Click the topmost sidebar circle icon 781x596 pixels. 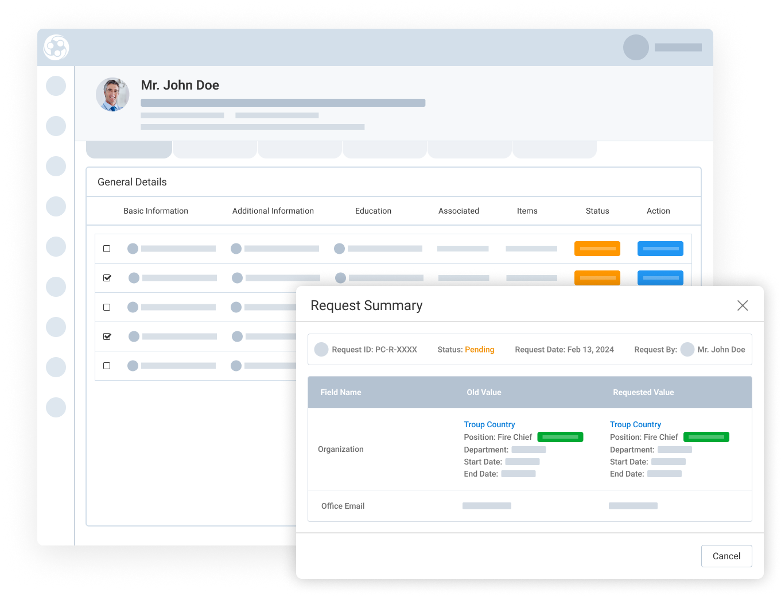coord(56,86)
